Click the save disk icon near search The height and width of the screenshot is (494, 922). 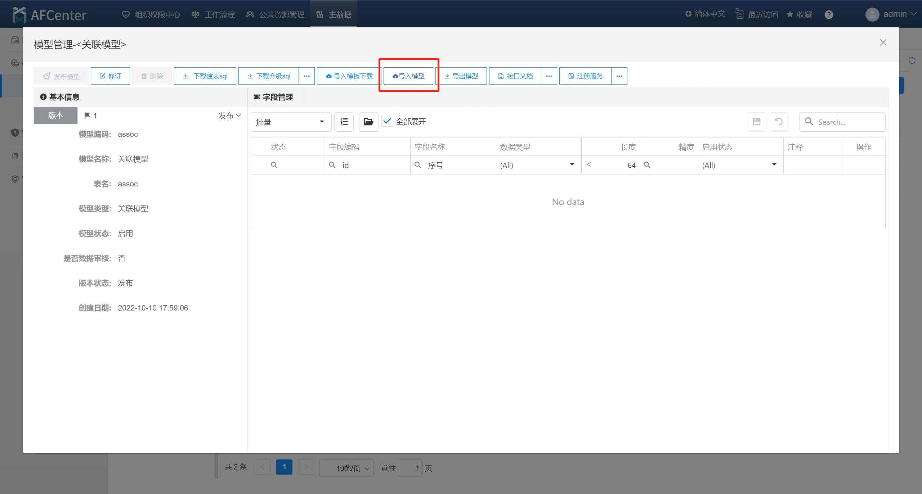[756, 122]
